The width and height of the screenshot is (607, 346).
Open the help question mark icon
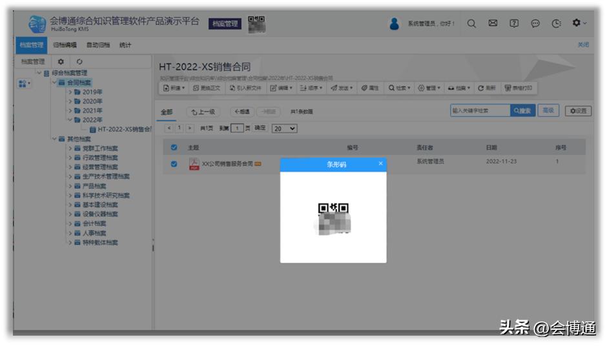tap(514, 24)
